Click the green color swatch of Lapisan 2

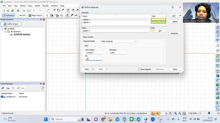(158, 22)
